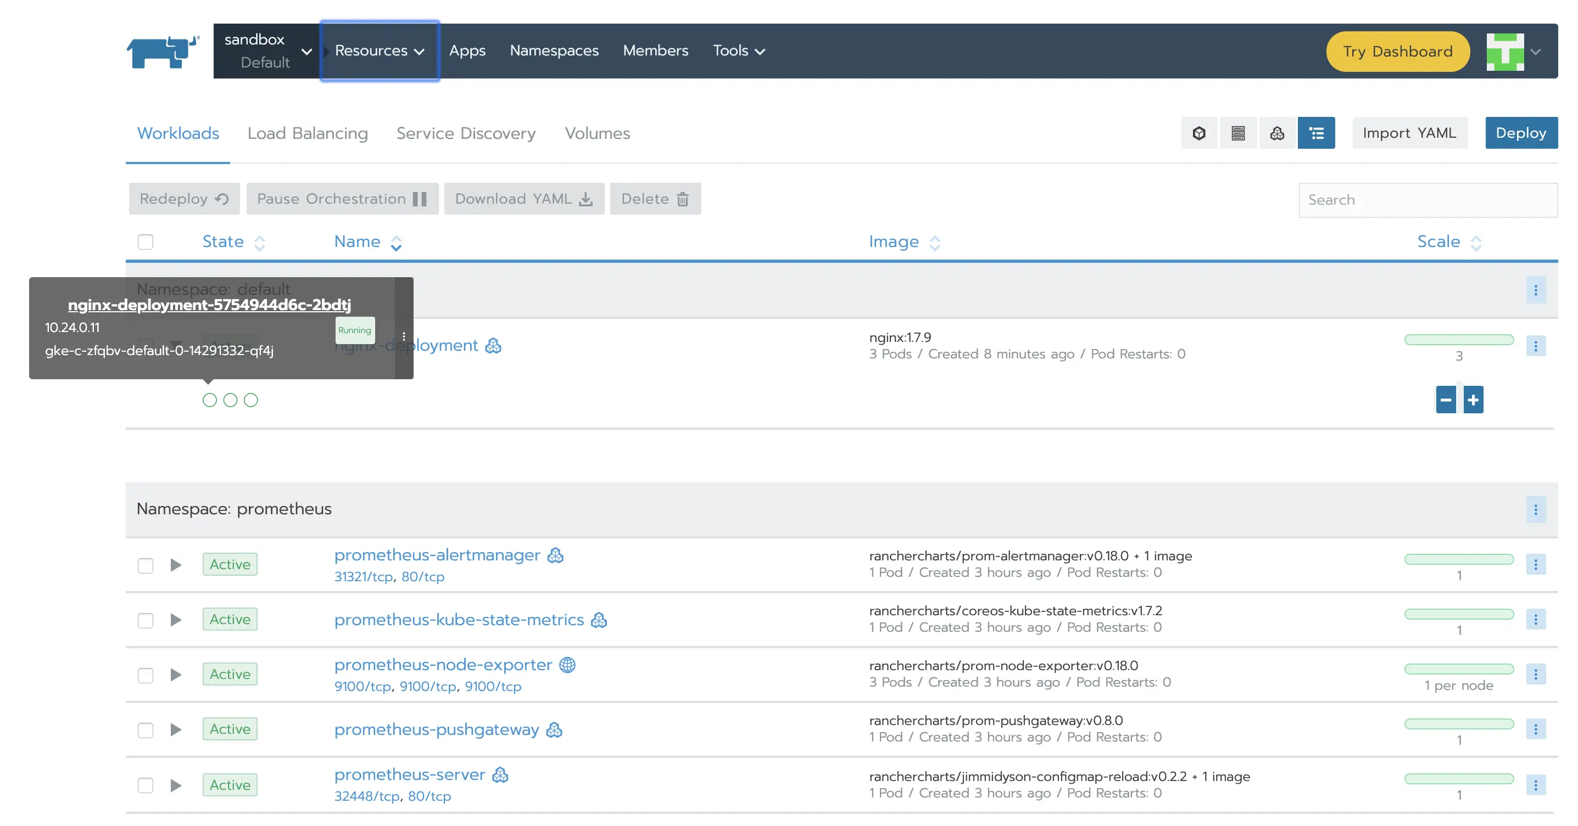Switch to pod container view icon
This screenshot has width=1578, height=826.
[1199, 133]
